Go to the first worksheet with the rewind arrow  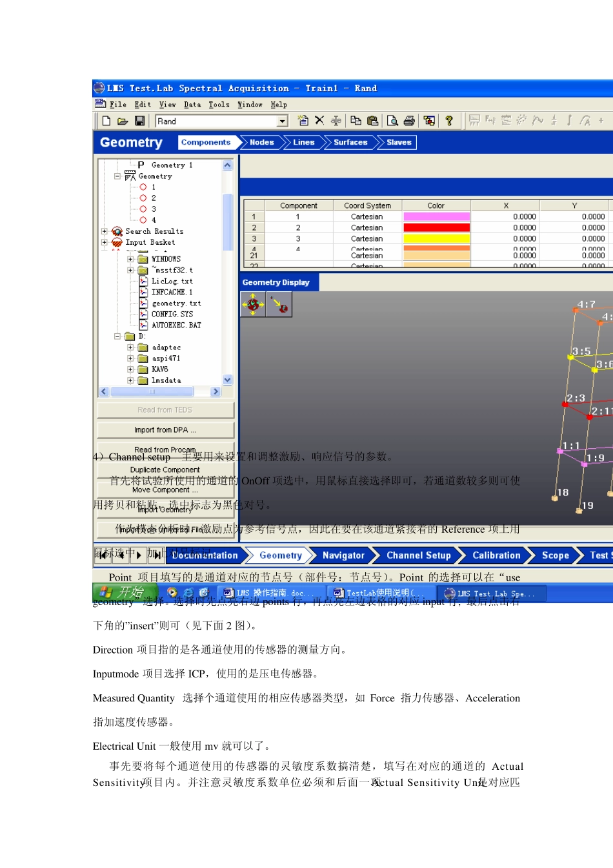103,555
